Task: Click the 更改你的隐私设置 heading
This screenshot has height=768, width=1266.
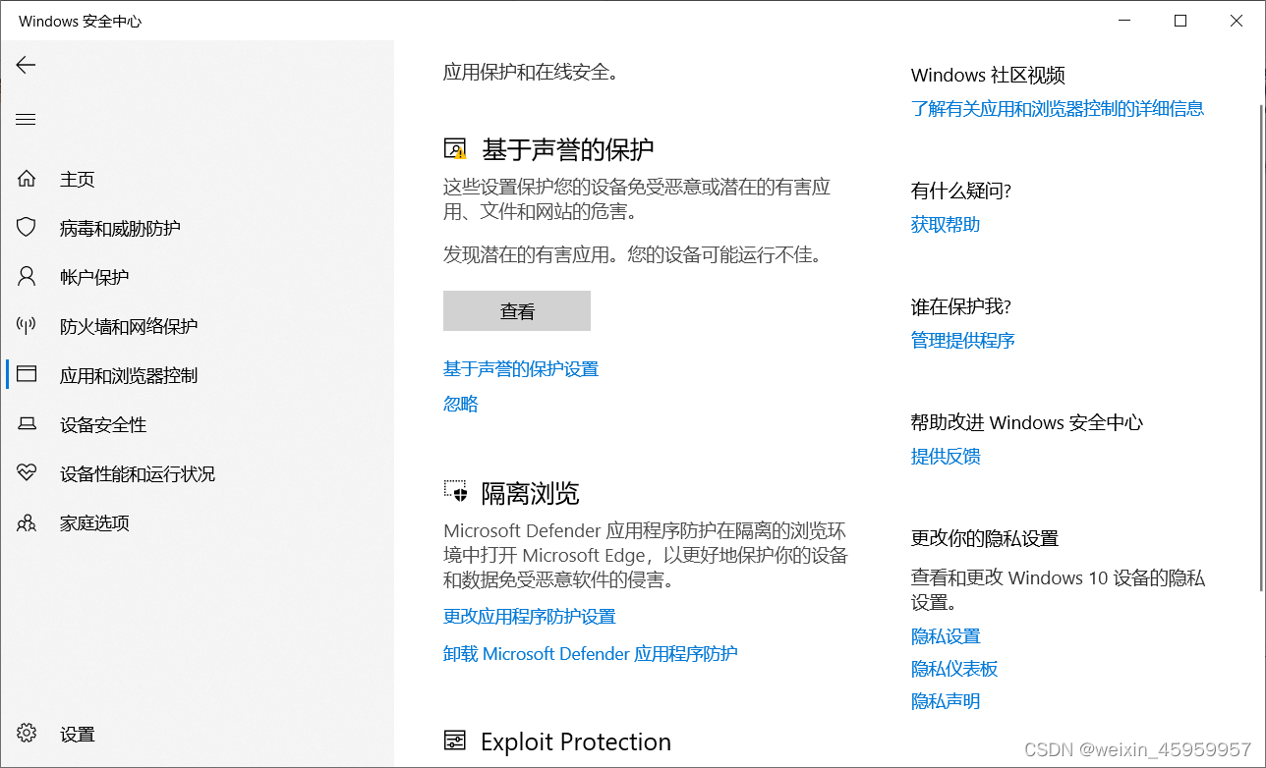Action: pos(985,539)
